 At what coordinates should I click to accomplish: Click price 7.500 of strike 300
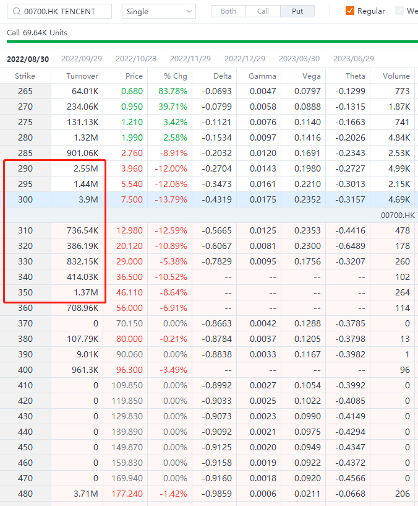[132, 200]
